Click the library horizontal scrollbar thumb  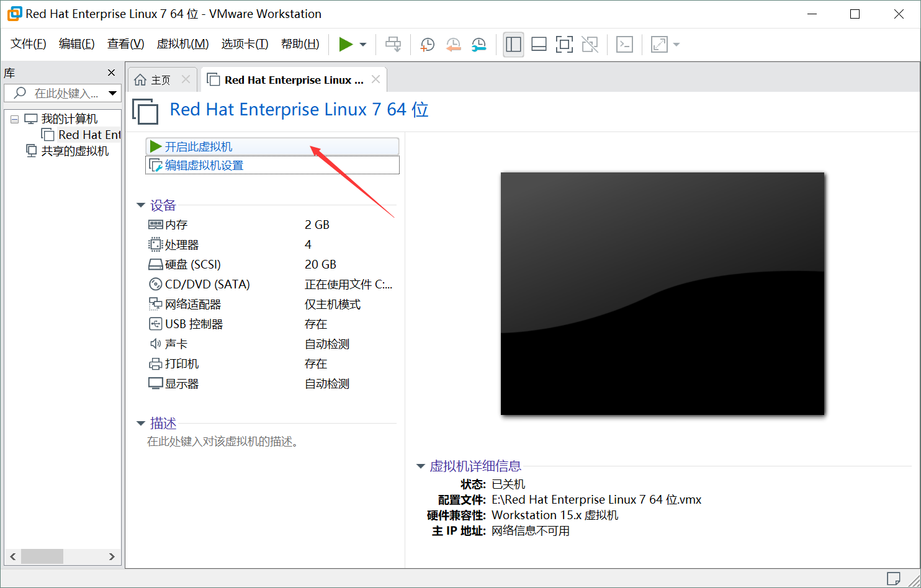click(x=42, y=556)
